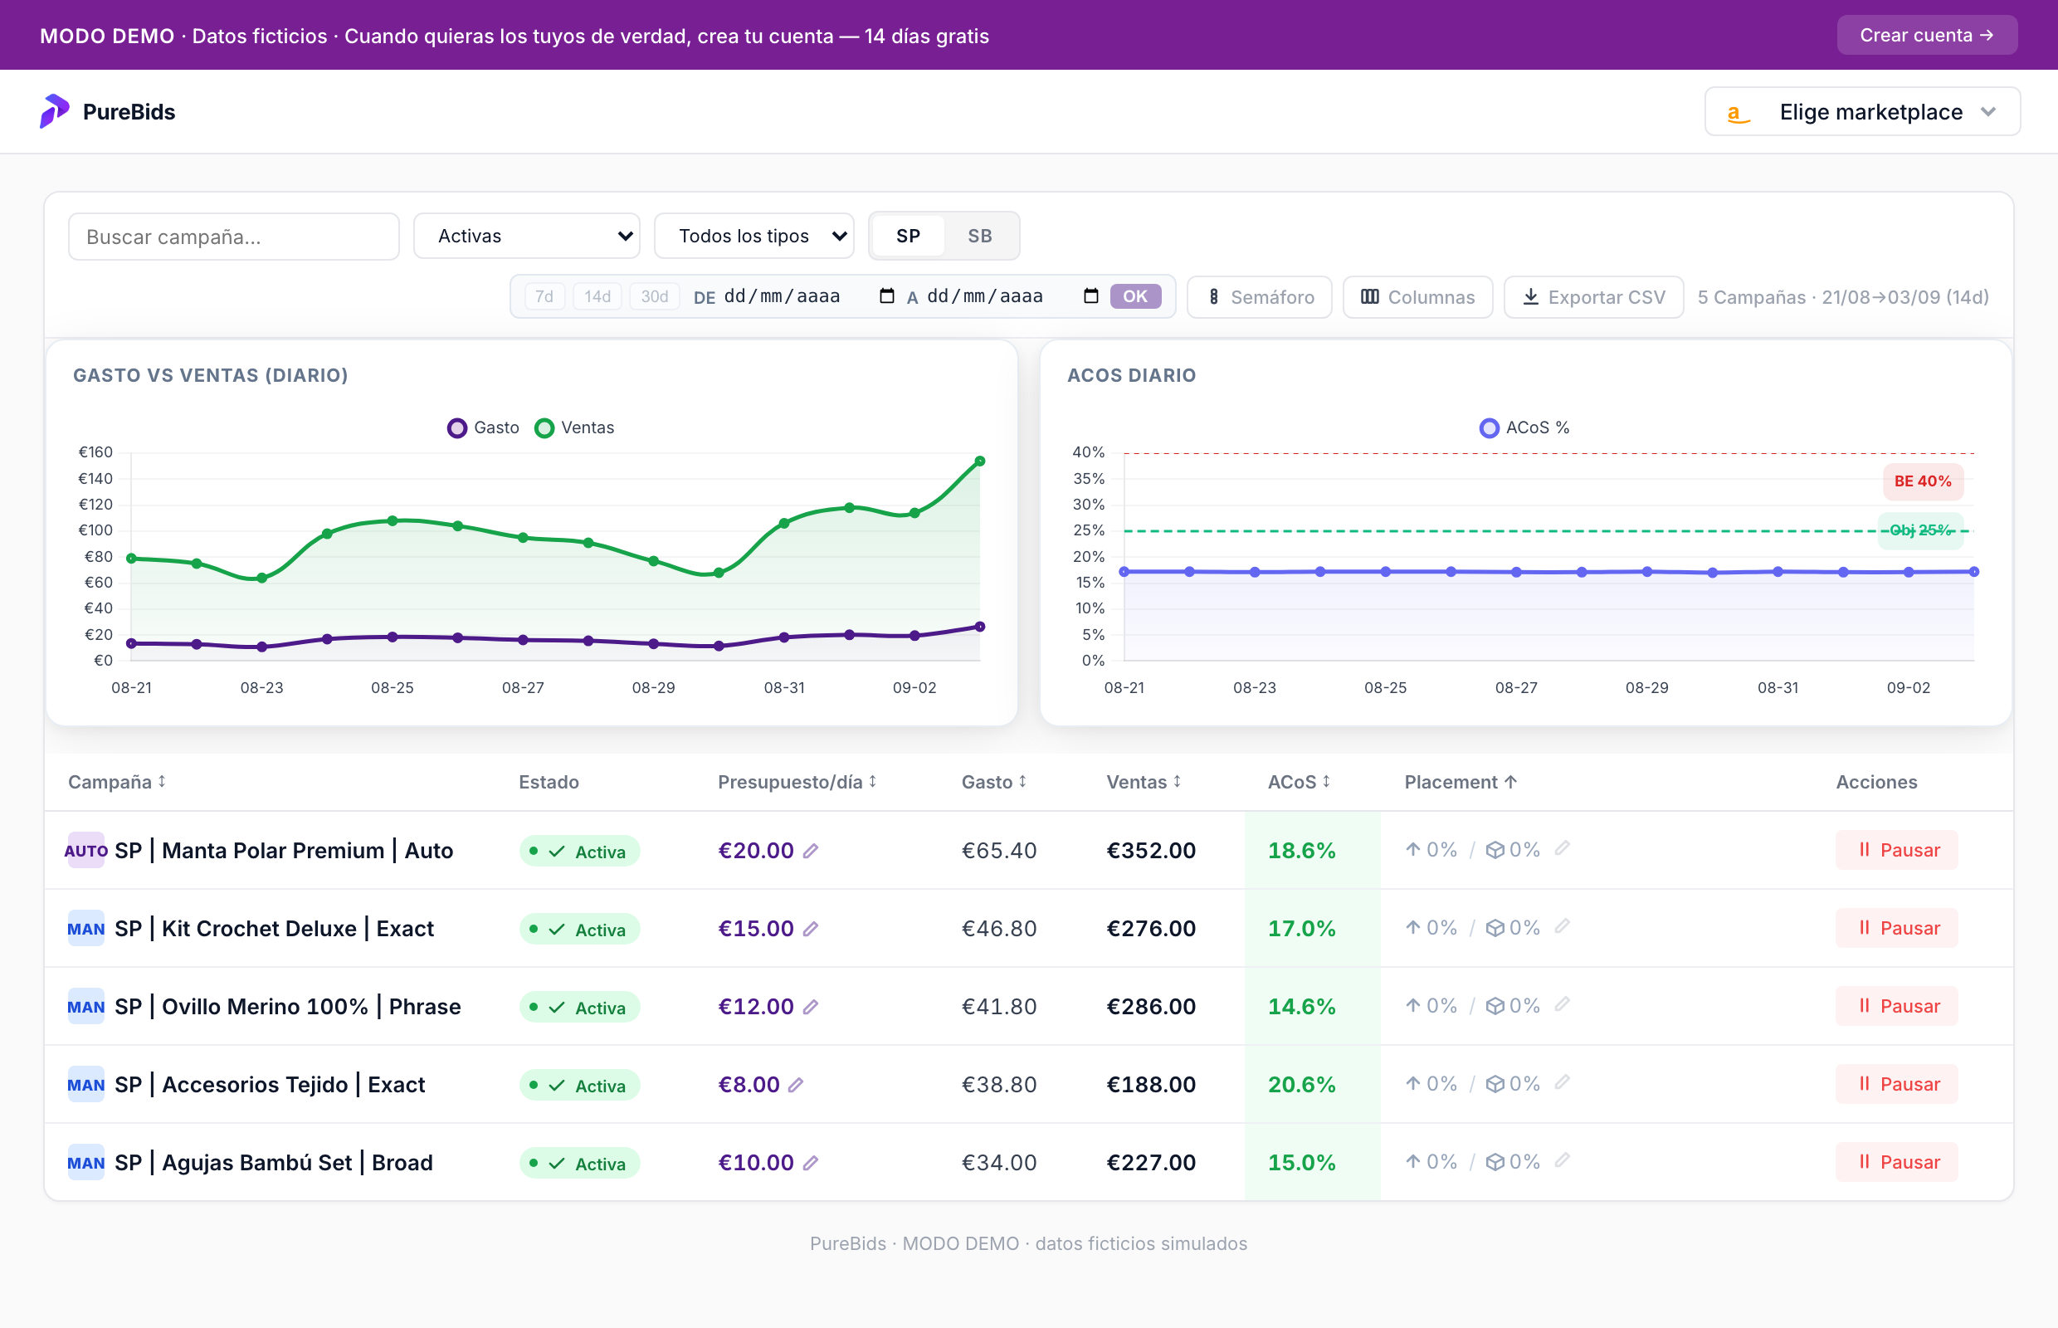
Task: Click MAN badge on Ovillo Merino 100%
Action: tap(86, 1006)
